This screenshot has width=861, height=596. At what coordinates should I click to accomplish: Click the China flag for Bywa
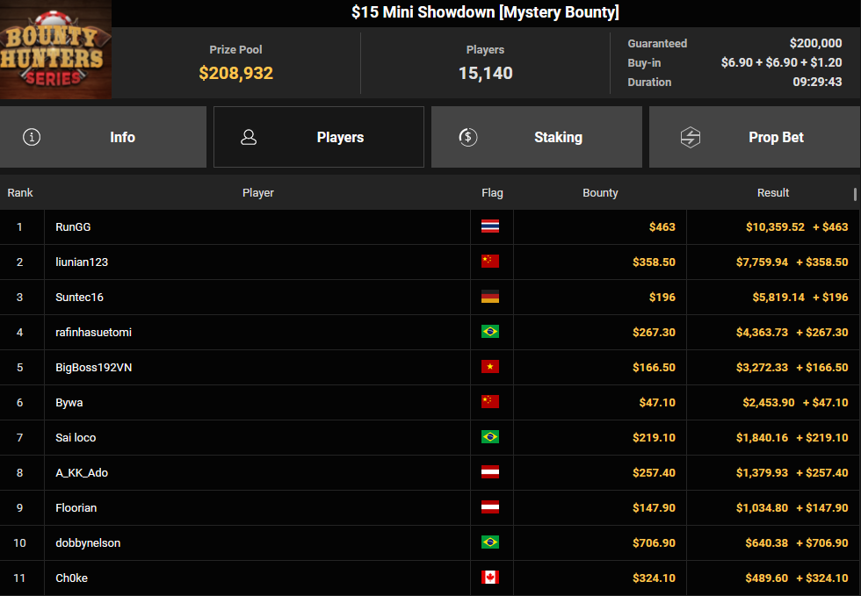490,402
